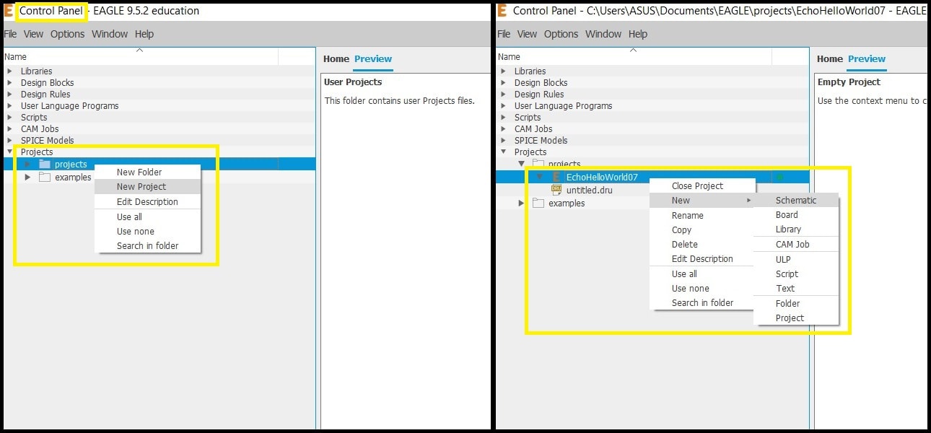The width and height of the screenshot is (931, 433).
Task: Select Board from New submenu
Action: click(x=796, y=214)
